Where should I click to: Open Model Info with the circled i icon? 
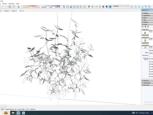[14, 7]
